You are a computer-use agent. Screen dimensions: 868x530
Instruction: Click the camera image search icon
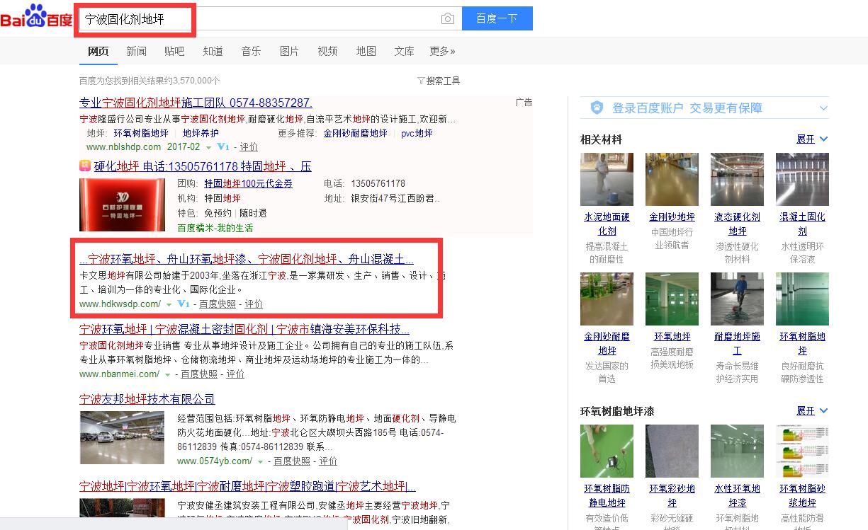(448, 19)
